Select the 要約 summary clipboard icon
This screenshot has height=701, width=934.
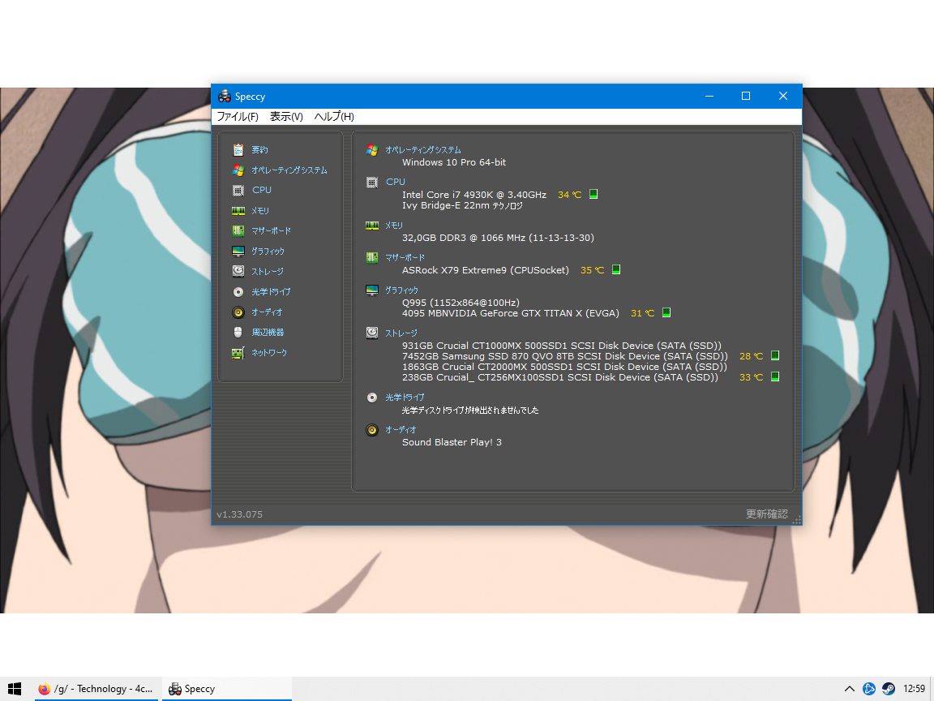click(238, 149)
